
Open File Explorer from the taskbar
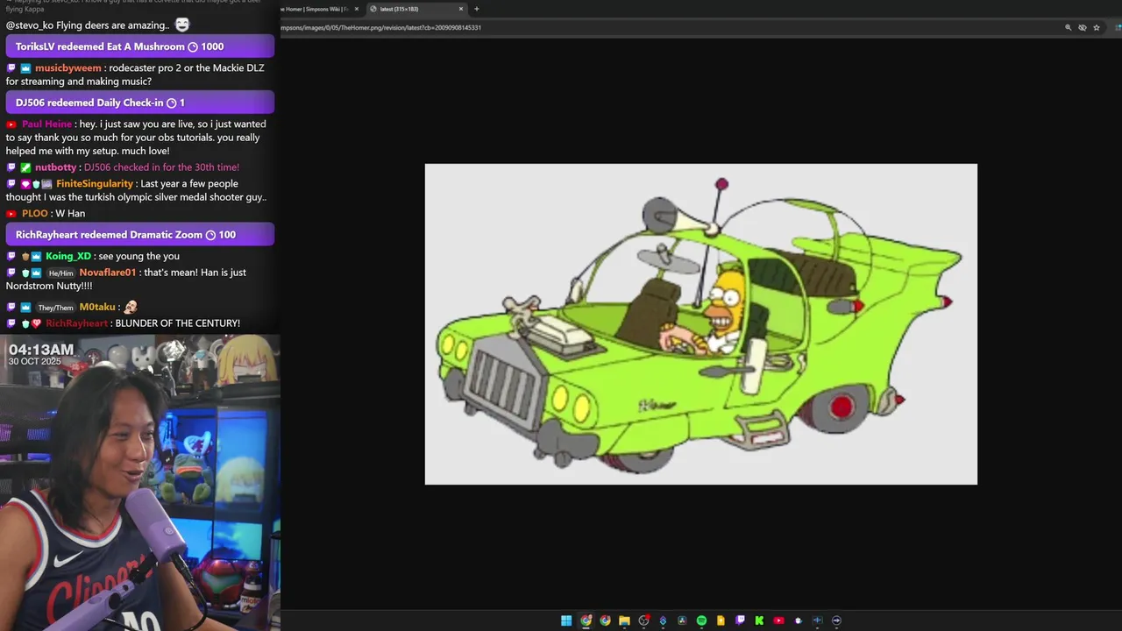point(624,620)
